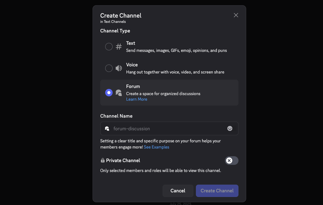Click the Channel Name input field
The image size is (323, 205).
coord(167,128)
